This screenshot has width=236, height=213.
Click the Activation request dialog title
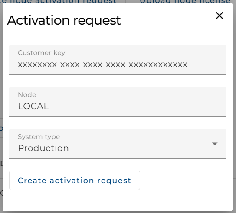[x=64, y=20]
